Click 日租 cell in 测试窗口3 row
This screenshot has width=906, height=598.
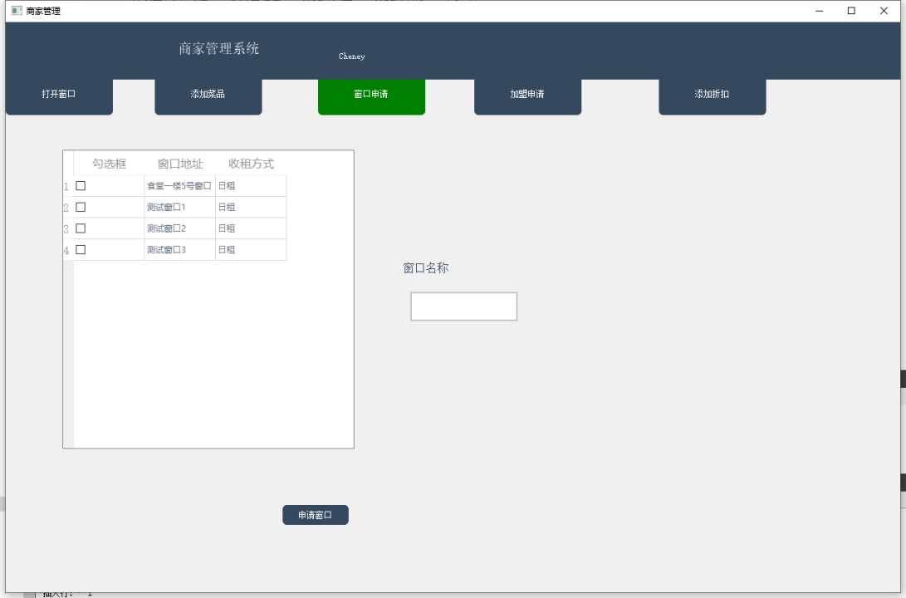coord(251,250)
